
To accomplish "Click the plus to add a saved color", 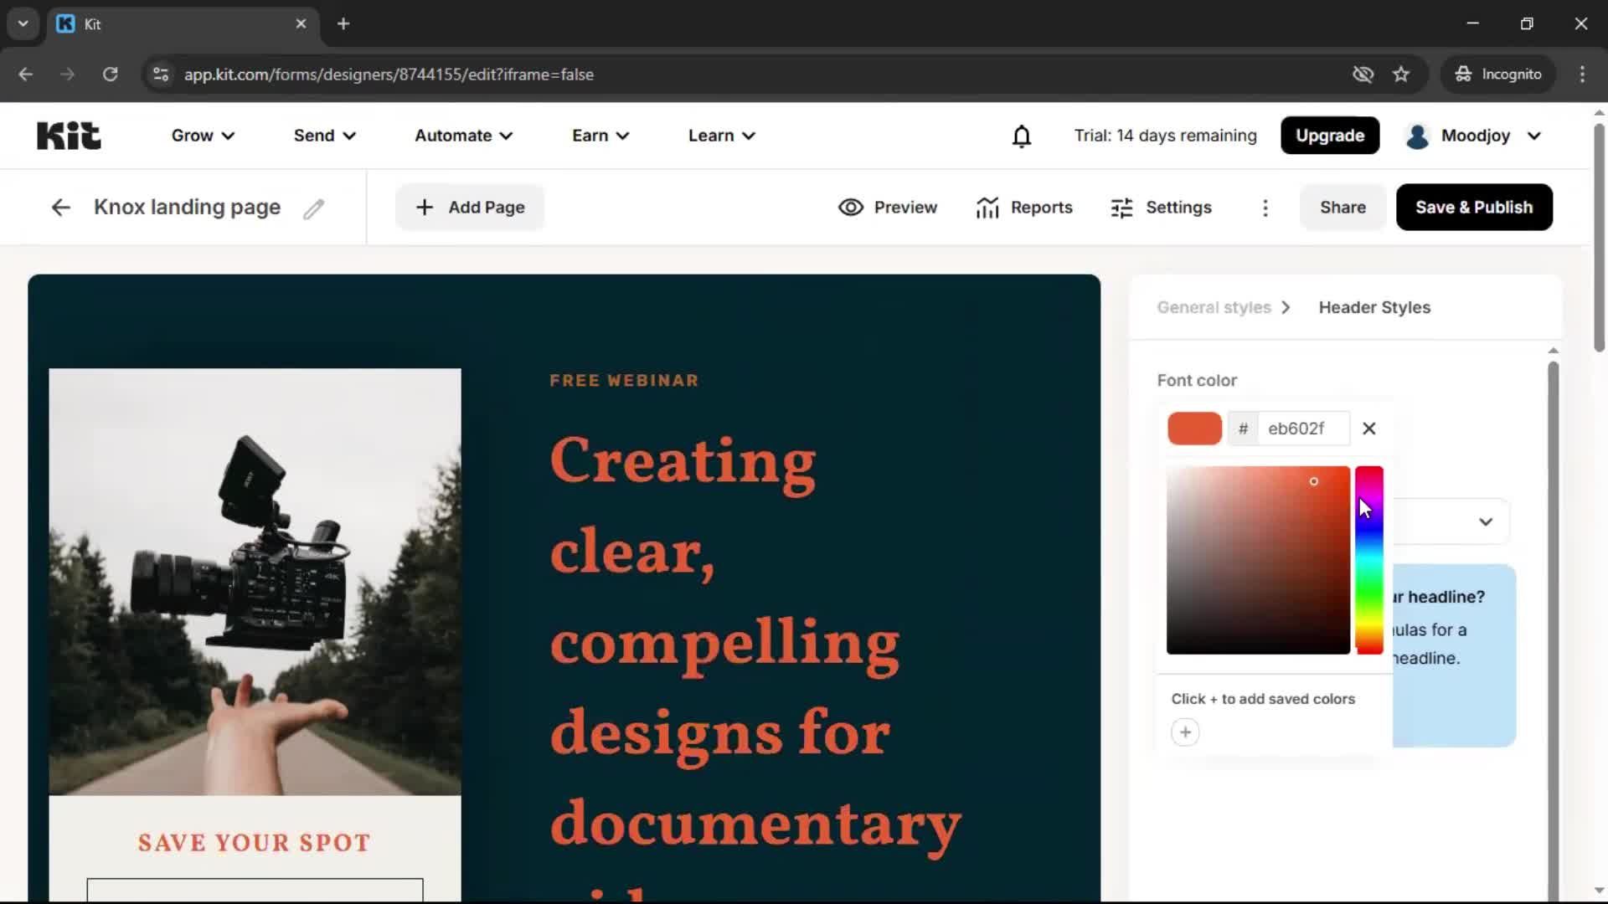I will pyautogui.click(x=1185, y=732).
